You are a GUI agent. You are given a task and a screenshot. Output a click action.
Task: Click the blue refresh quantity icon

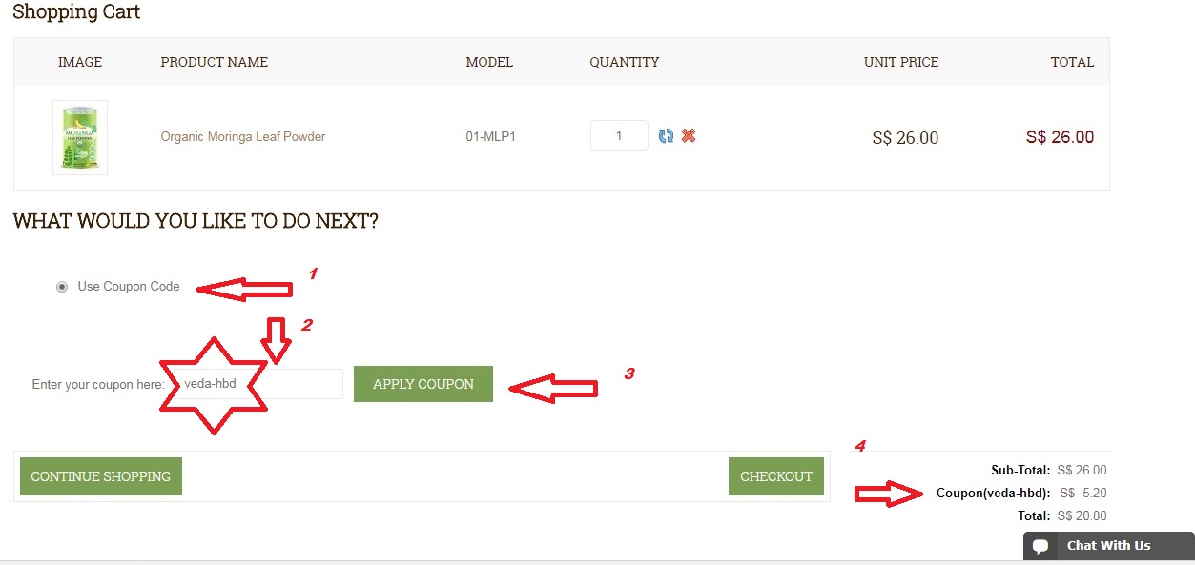[666, 136]
